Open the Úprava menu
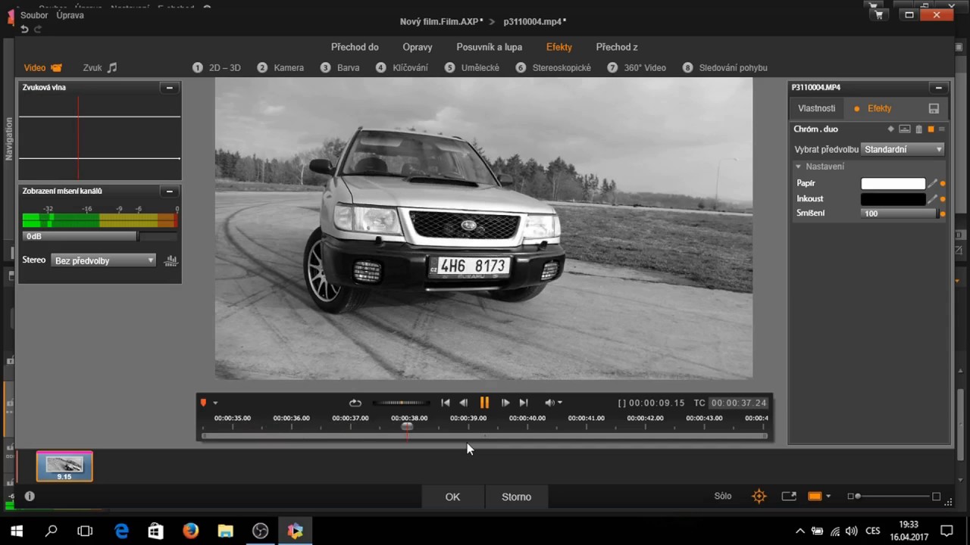Viewport: 970px width, 545px height. pyautogui.click(x=70, y=15)
